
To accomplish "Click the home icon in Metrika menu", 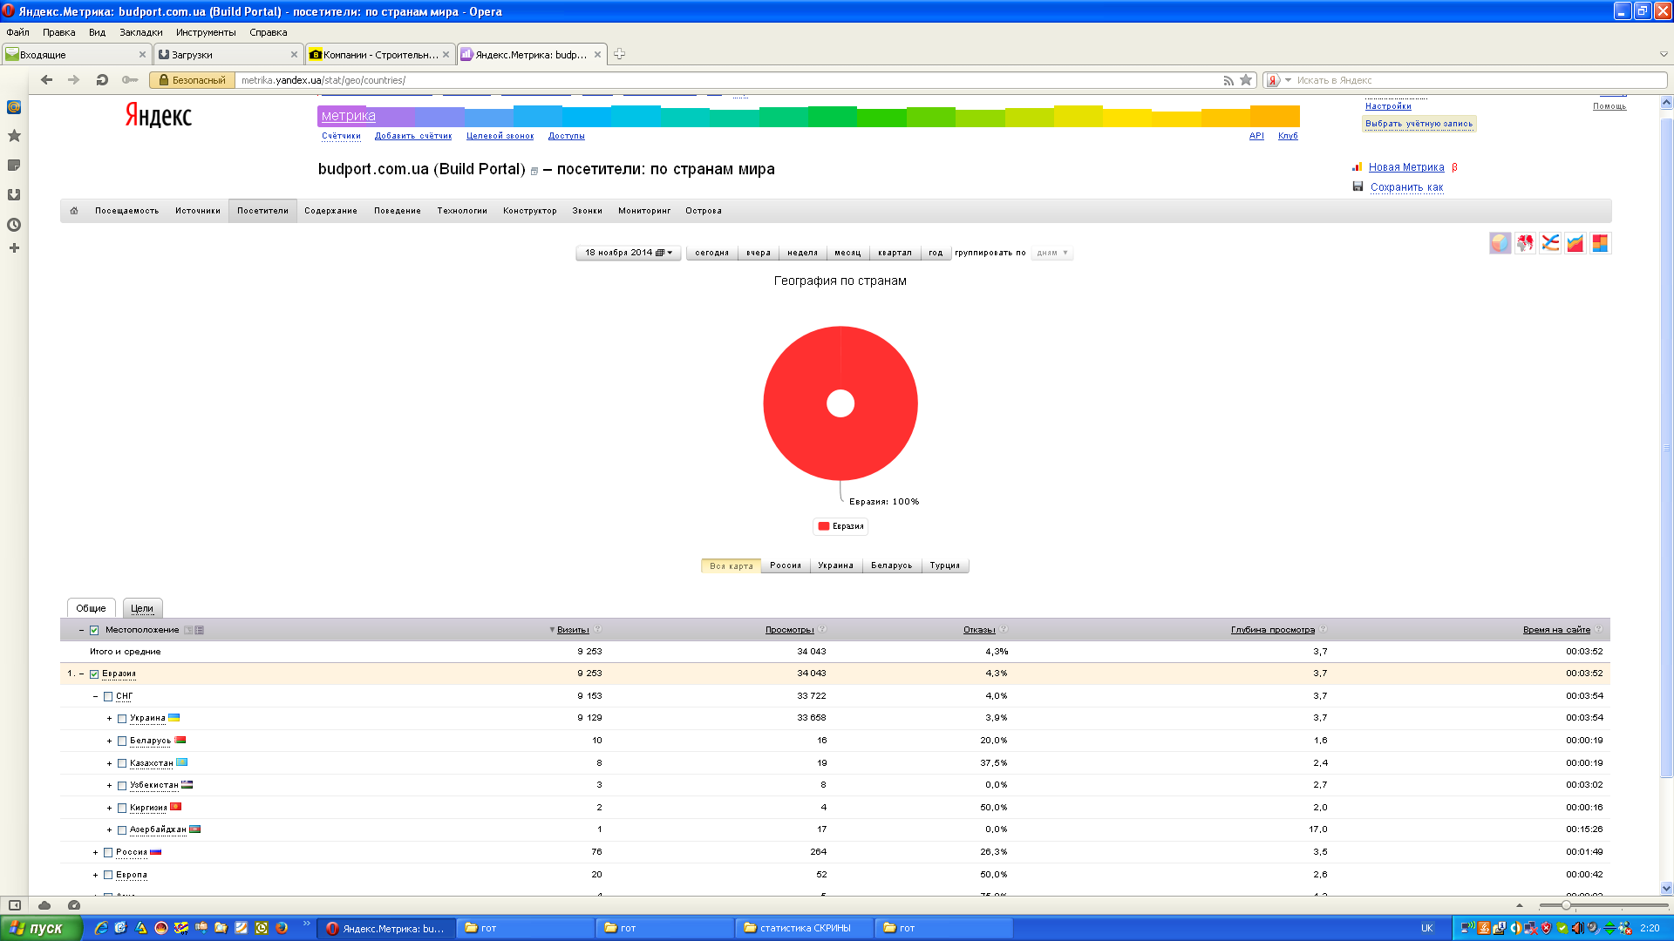I will tap(74, 211).
